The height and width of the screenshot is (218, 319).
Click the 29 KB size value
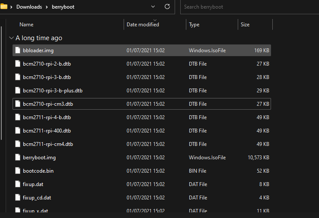263,91
